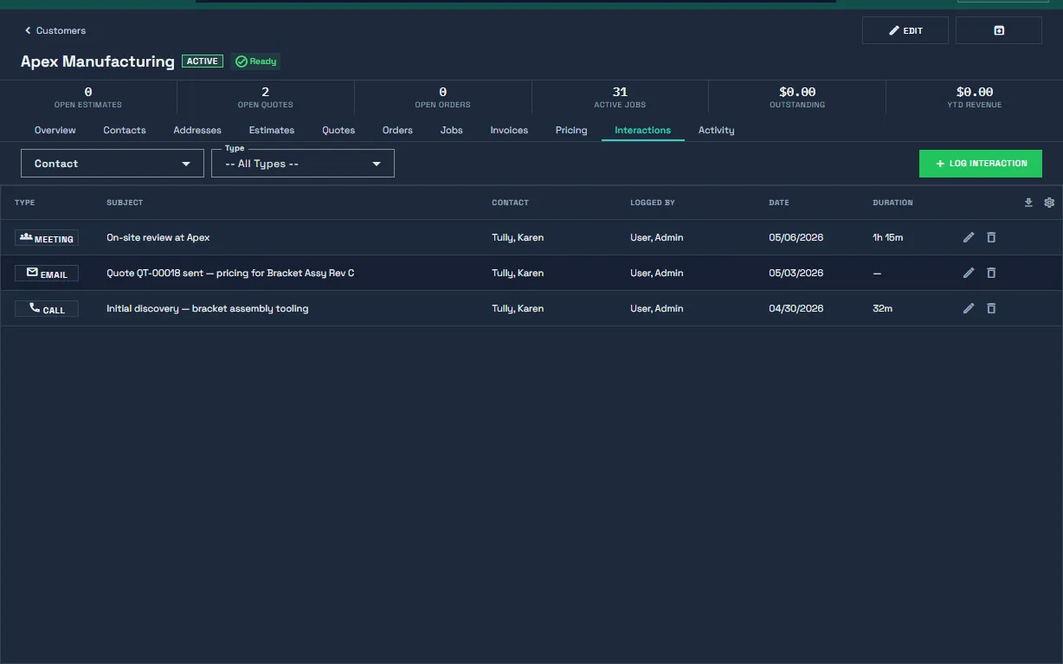Edit the Initial discovery call interaction
This screenshot has height=664, width=1063.
[969, 308]
